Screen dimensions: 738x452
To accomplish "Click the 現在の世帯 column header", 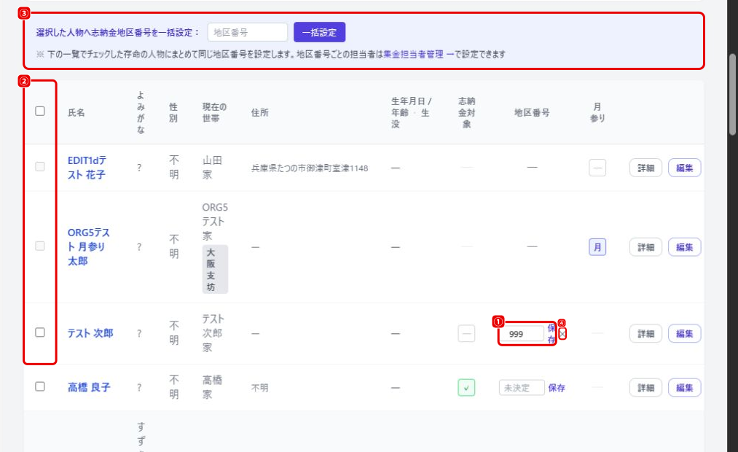I will coord(214,112).
